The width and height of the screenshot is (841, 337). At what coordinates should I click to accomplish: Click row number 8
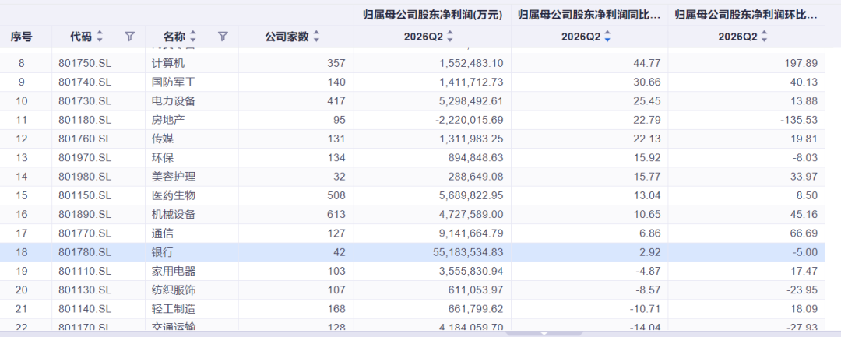(x=22, y=63)
